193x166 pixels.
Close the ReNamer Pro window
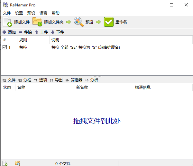coord(186,5)
